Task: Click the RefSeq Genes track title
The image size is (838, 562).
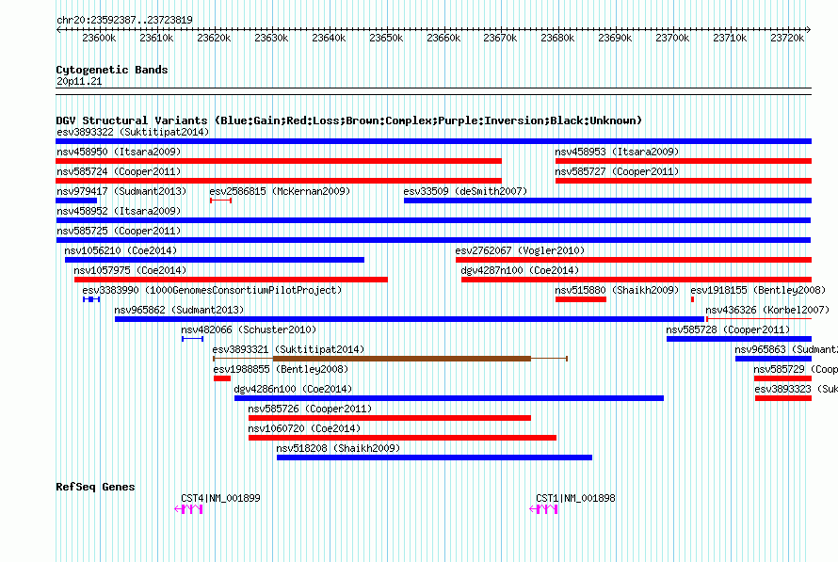Action: tap(95, 487)
